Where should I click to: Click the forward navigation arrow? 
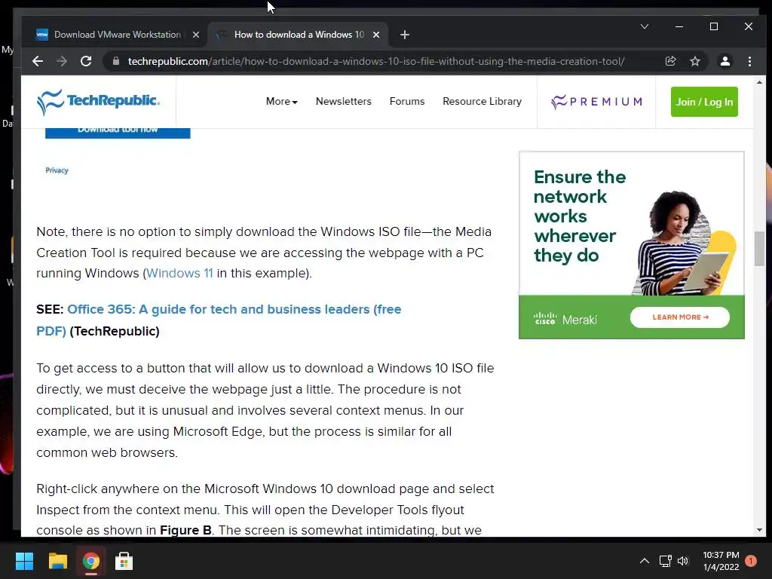pyautogui.click(x=62, y=61)
